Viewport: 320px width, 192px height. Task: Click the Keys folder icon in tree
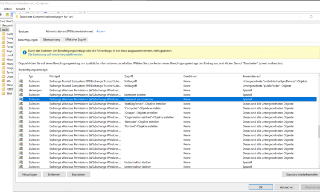(3, 51)
